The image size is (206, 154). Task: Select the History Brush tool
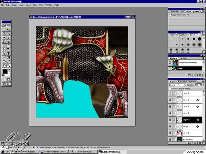tap(8, 42)
